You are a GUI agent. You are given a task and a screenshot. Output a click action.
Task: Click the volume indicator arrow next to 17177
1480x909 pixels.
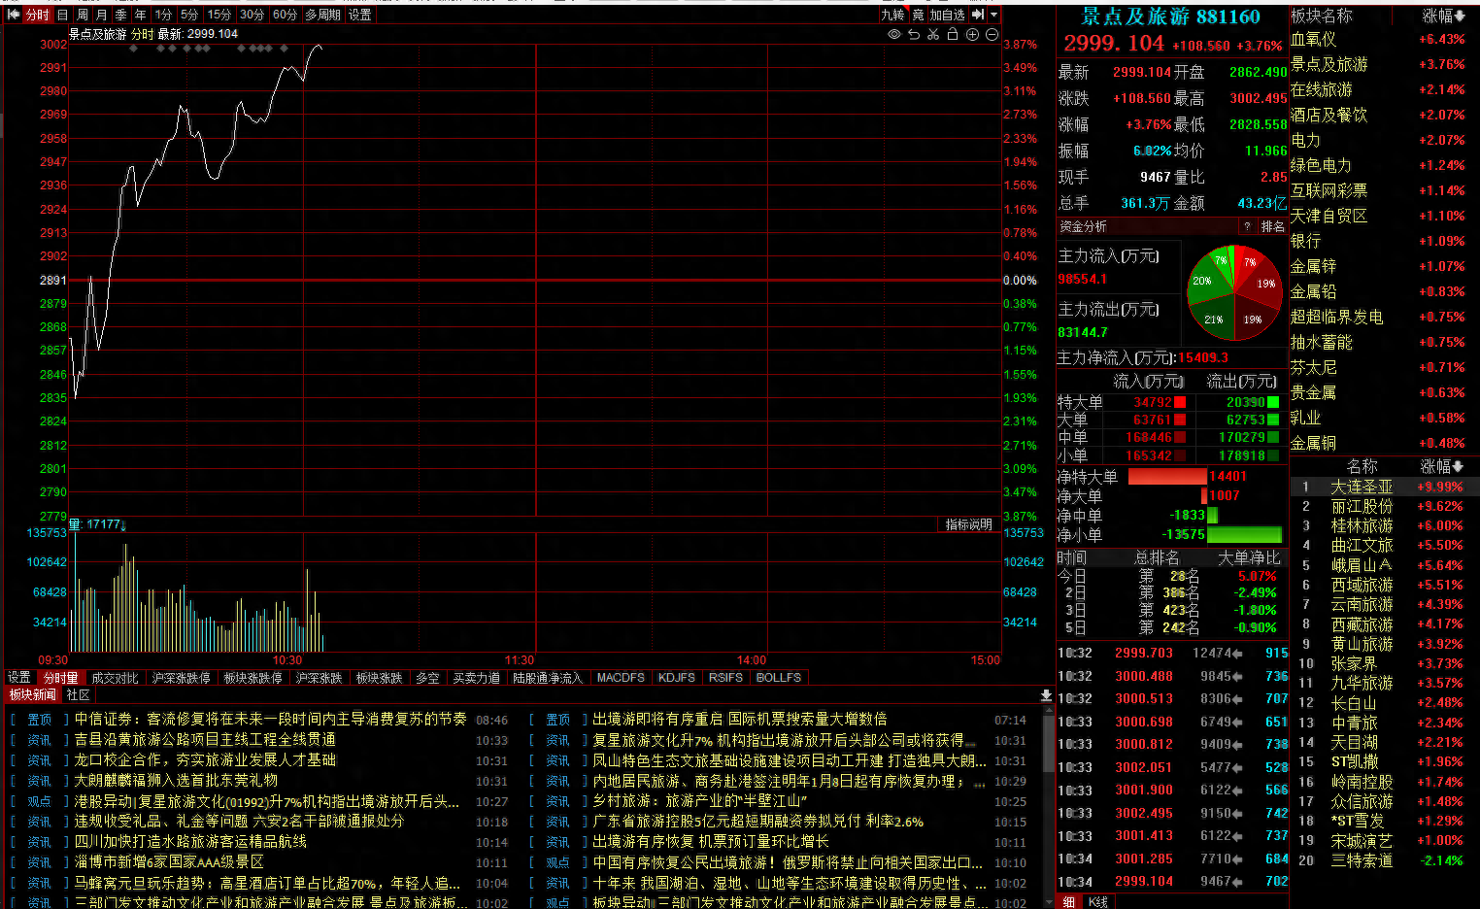coord(123,524)
